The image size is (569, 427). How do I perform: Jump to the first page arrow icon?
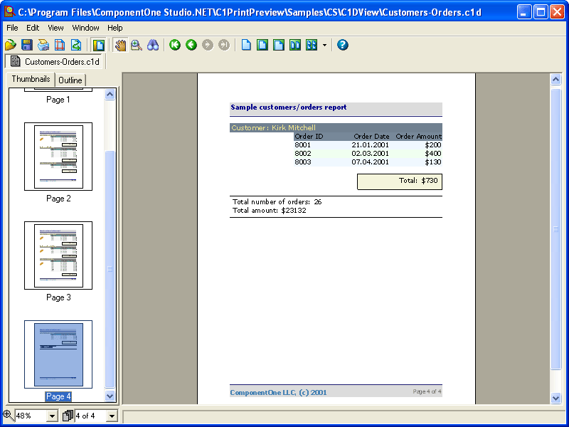[x=175, y=45]
